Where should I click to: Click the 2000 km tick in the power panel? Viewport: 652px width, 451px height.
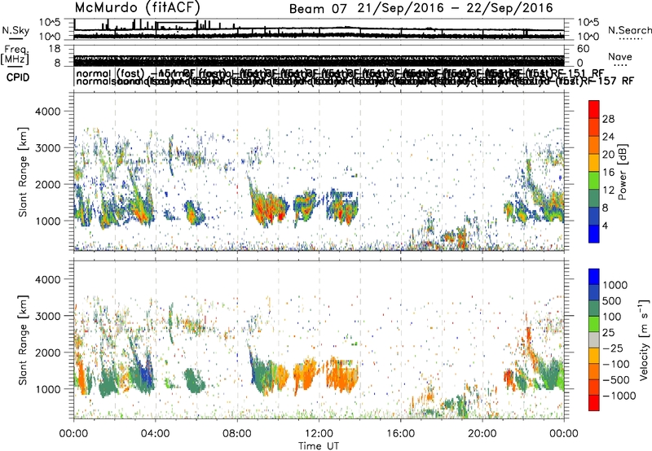coord(47,184)
